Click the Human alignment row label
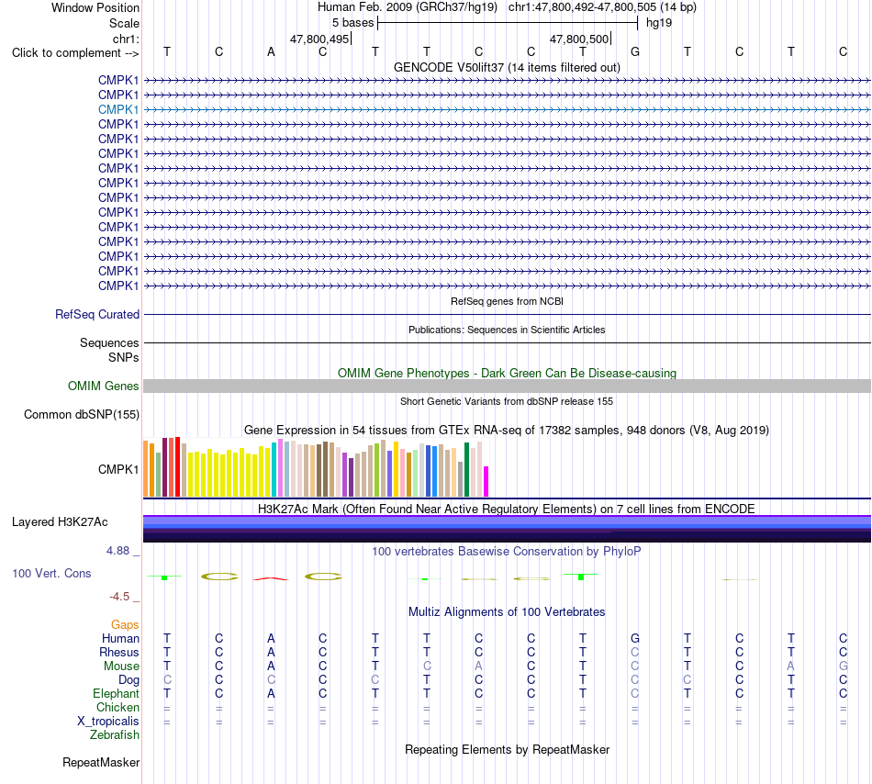The height and width of the screenshot is (784, 872). point(120,638)
